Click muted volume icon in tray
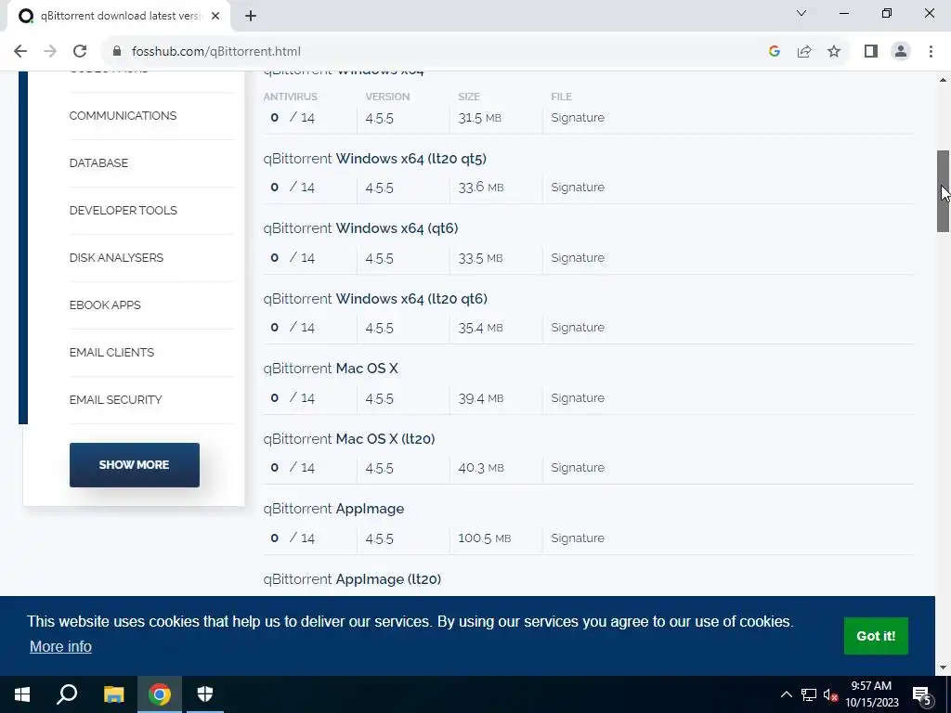 (x=830, y=694)
